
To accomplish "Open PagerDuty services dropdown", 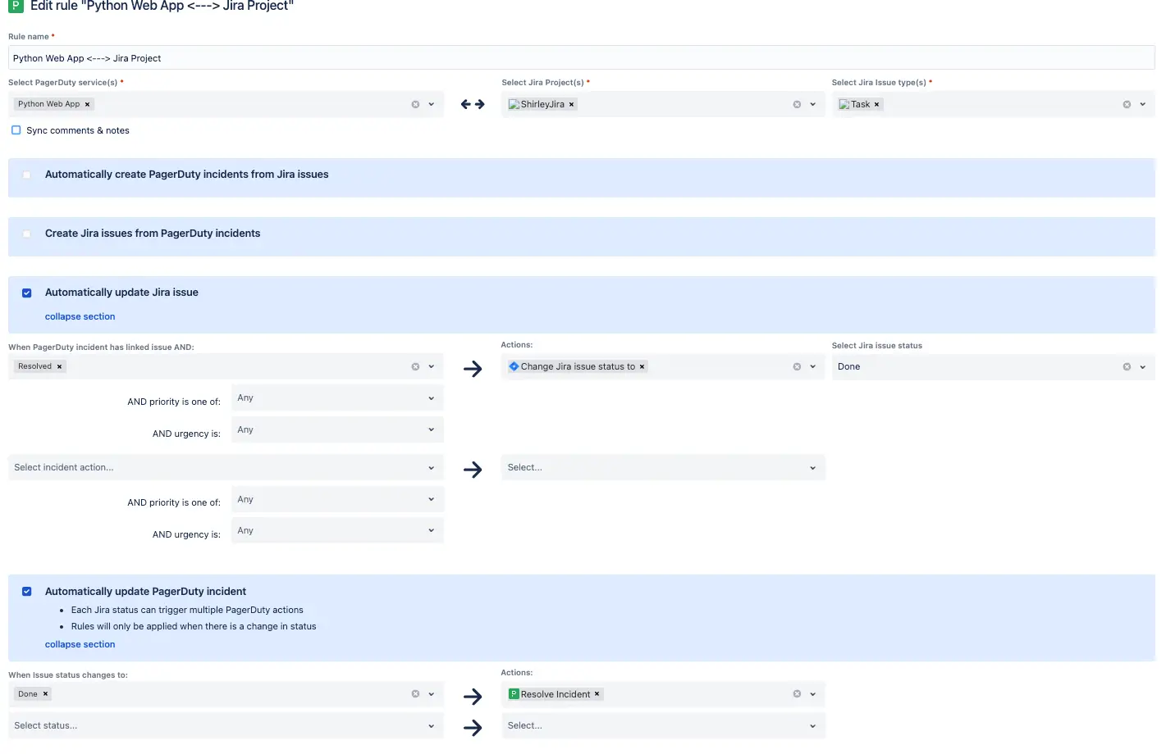I will click(432, 104).
